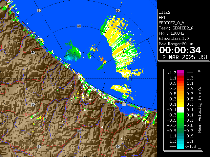
Task: Click the '<-1.3' bottom legend value
Action: click(x=190, y=146)
